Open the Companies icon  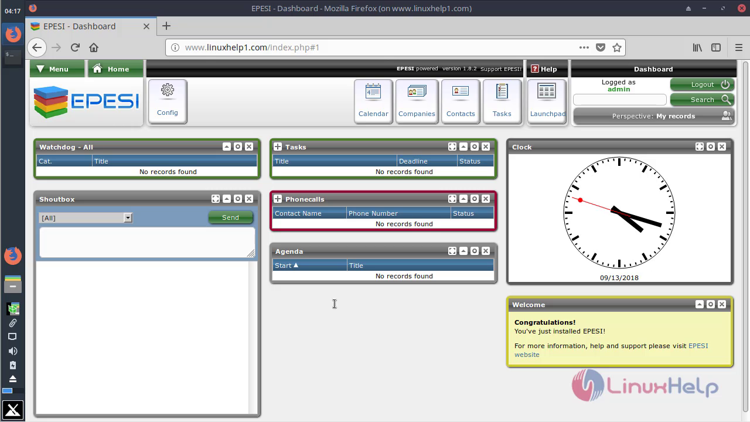pos(417,101)
